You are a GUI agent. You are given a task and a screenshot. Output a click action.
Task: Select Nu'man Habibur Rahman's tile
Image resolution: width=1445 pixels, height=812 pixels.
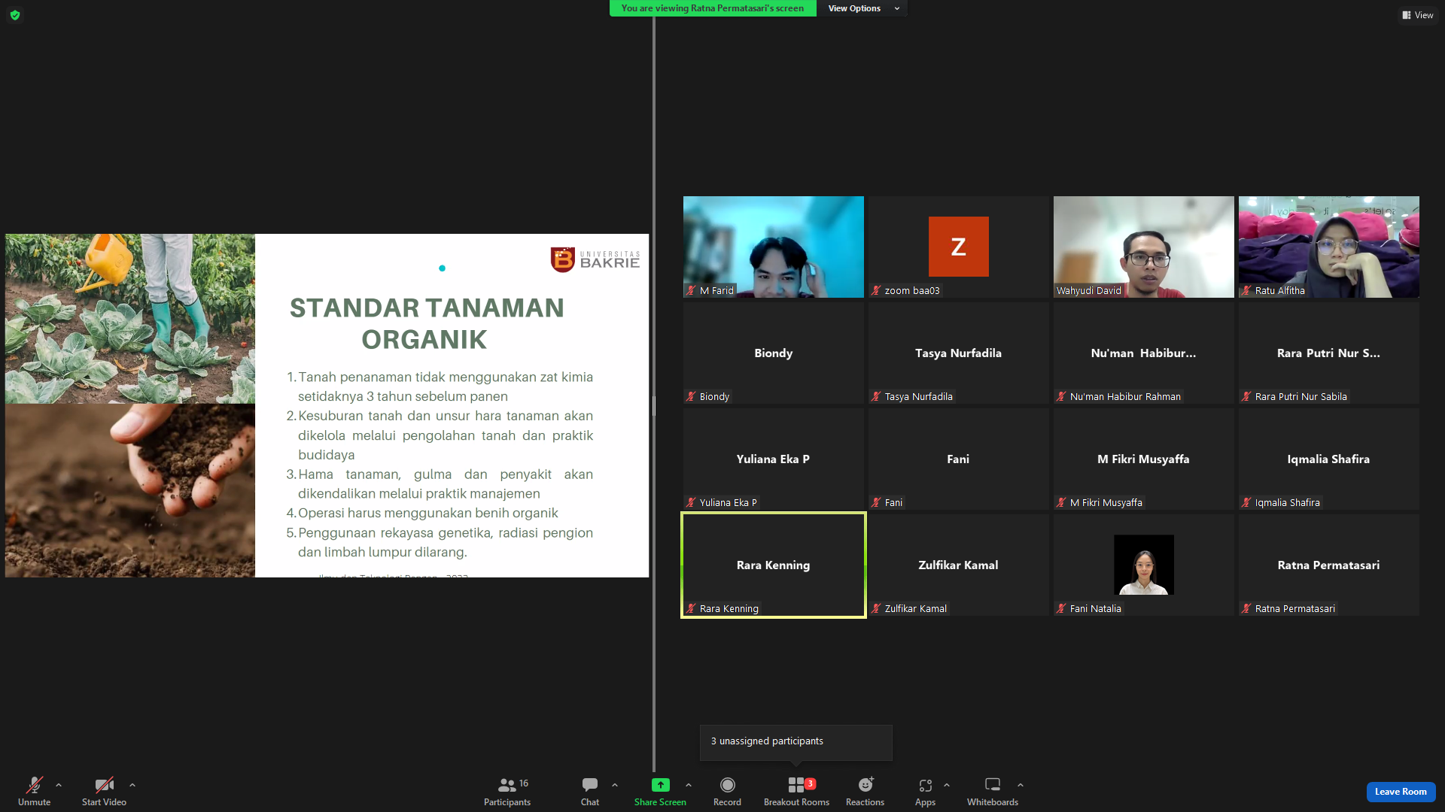pos(1144,353)
